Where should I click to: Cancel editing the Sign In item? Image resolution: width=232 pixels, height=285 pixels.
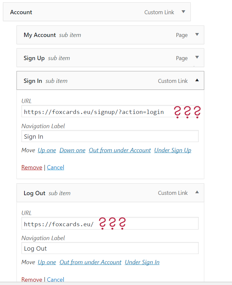tap(56, 167)
